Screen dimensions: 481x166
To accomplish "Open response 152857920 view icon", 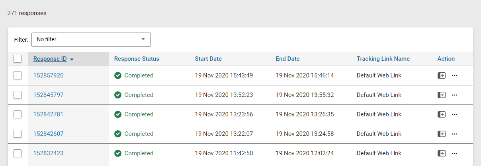I will point(441,75).
